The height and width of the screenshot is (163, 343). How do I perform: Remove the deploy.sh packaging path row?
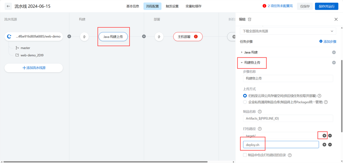click(330, 145)
